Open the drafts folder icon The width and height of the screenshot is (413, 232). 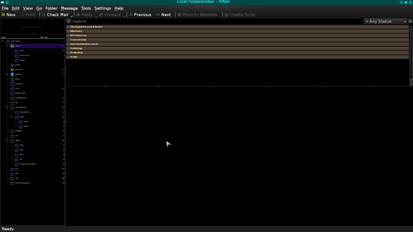tap(12, 79)
